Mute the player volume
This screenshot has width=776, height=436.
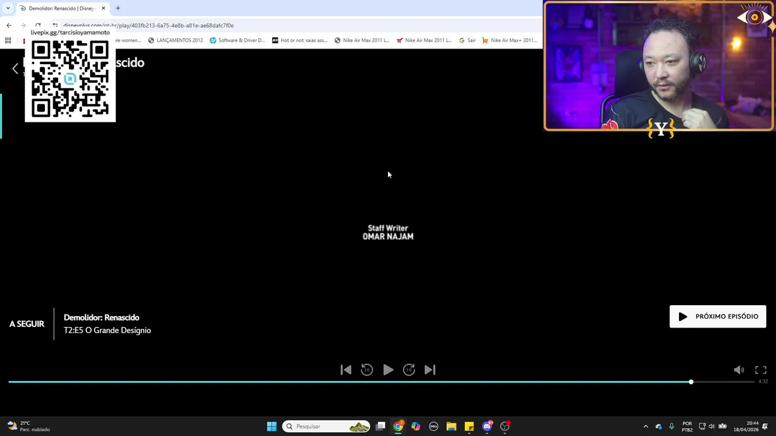coord(739,370)
